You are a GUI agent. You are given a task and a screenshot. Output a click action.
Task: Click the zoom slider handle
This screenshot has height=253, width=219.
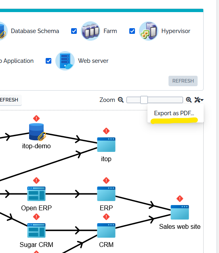[144, 100]
